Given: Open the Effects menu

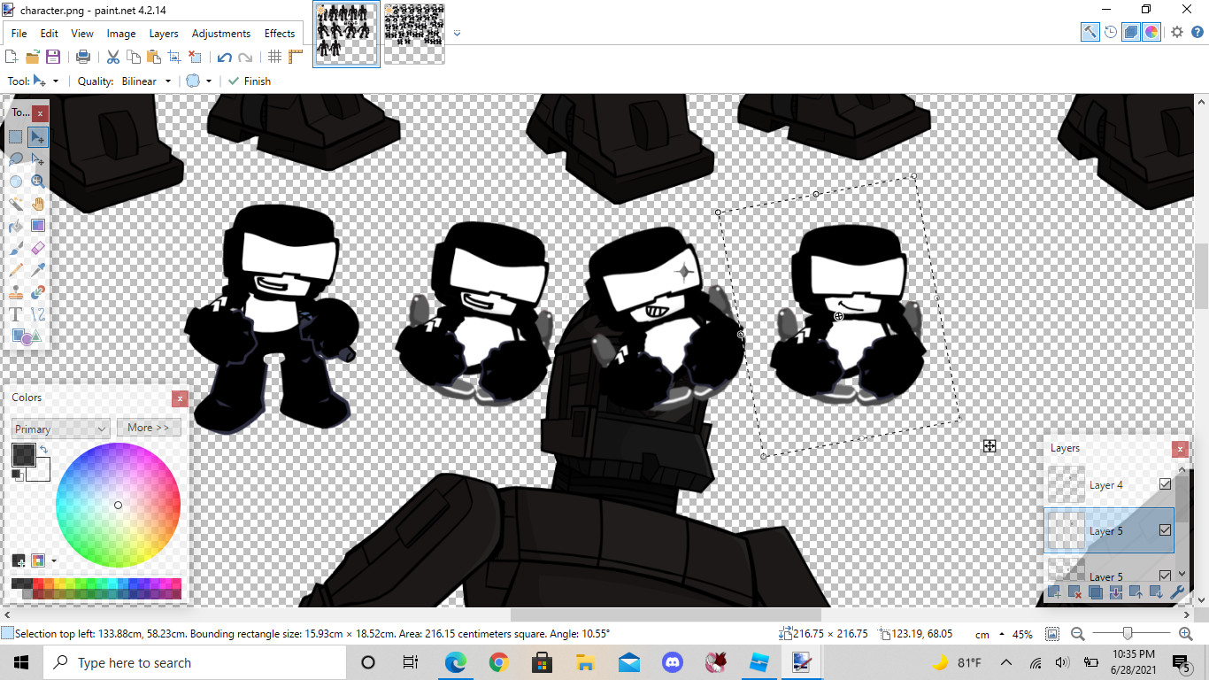Looking at the screenshot, I should coord(280,34).
